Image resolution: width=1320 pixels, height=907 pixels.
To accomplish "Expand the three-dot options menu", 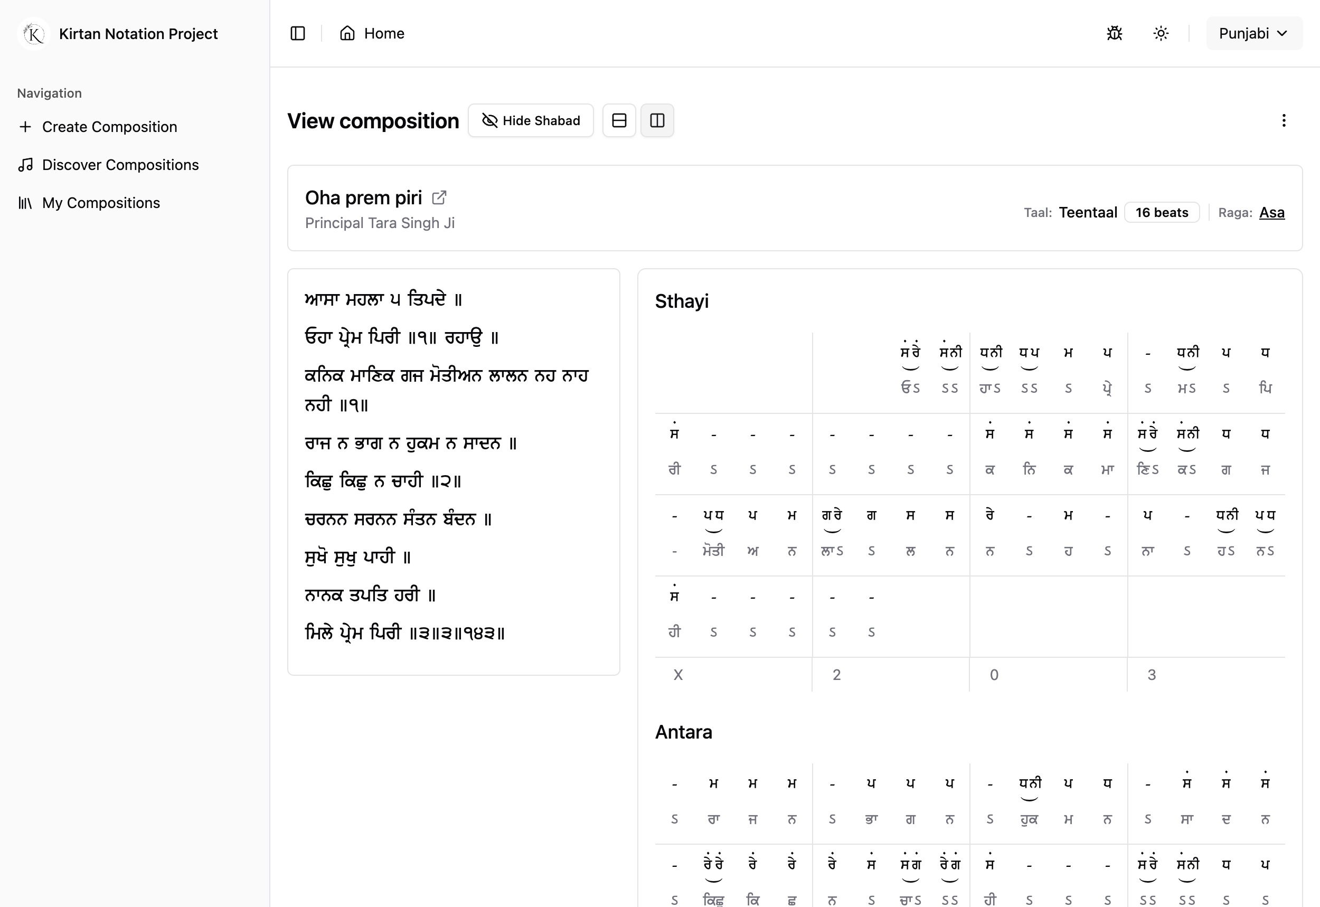I will coord(1284,120).
